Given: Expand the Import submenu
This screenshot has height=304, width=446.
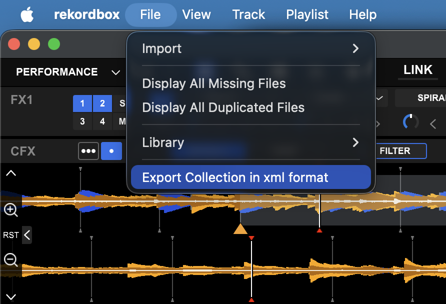Looking at the screenshot, I should coord(251,48).
